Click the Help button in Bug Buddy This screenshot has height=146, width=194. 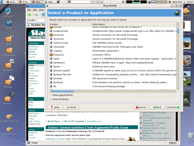55,107
